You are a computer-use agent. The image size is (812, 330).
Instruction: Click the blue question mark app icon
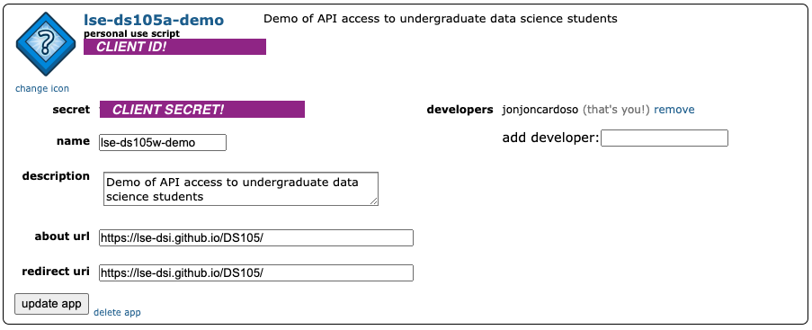pyautogui.click(x=46, y=45)
